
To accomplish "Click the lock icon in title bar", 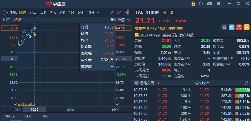I will (x=193, y=4).
